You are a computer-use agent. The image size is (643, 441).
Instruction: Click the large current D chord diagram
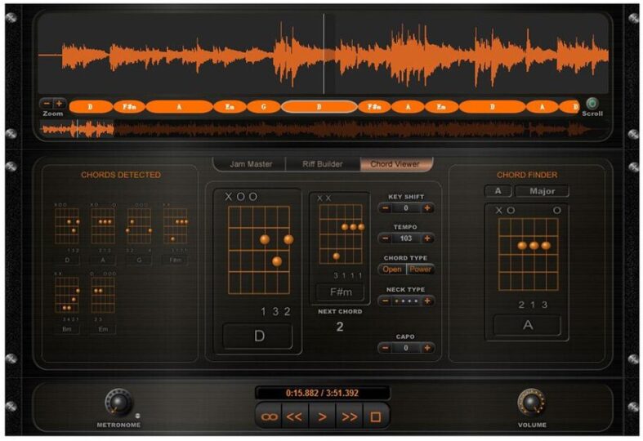click(259, 250)
